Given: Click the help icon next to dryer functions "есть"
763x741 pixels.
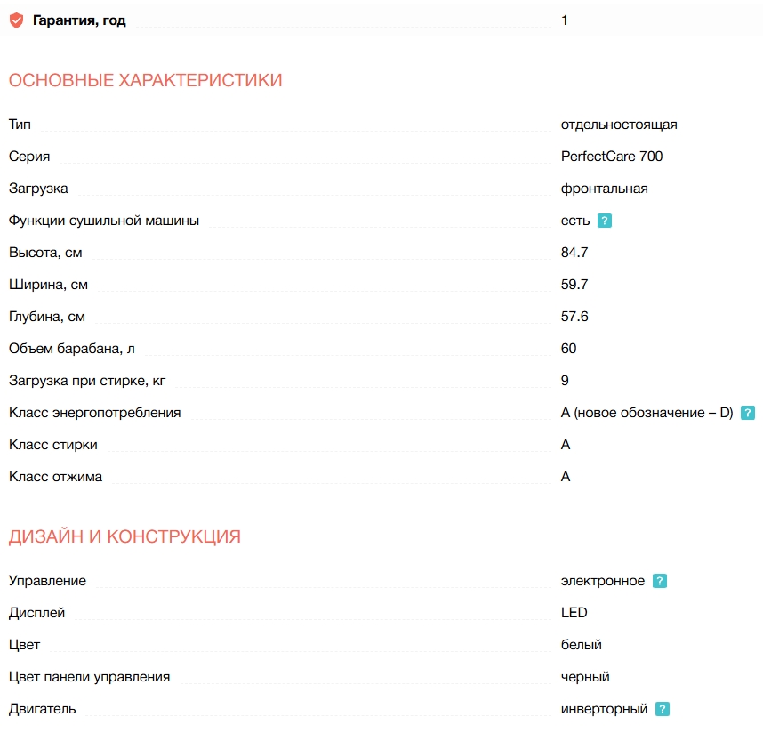Looking at the screenshot, I should pos(605,221).
